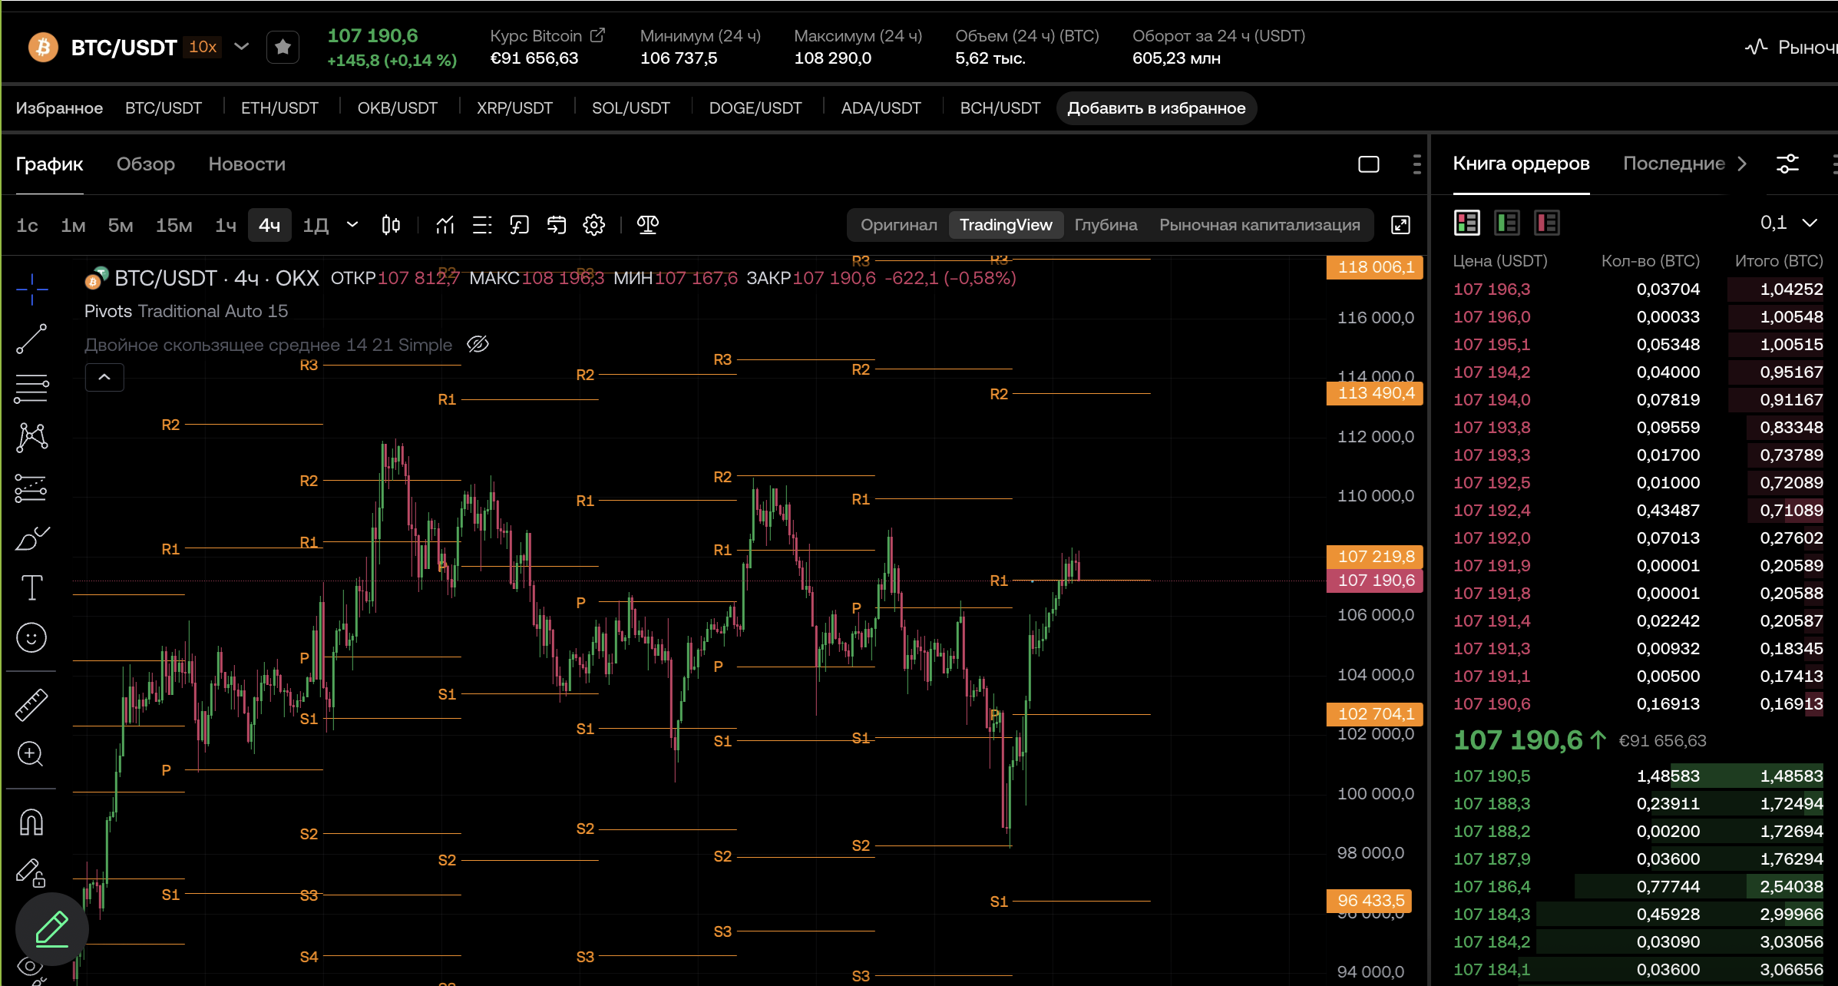Screen dimensions: 1838x986
Task: Expand the chart to fullscreen
Action: pos(1401,225)
